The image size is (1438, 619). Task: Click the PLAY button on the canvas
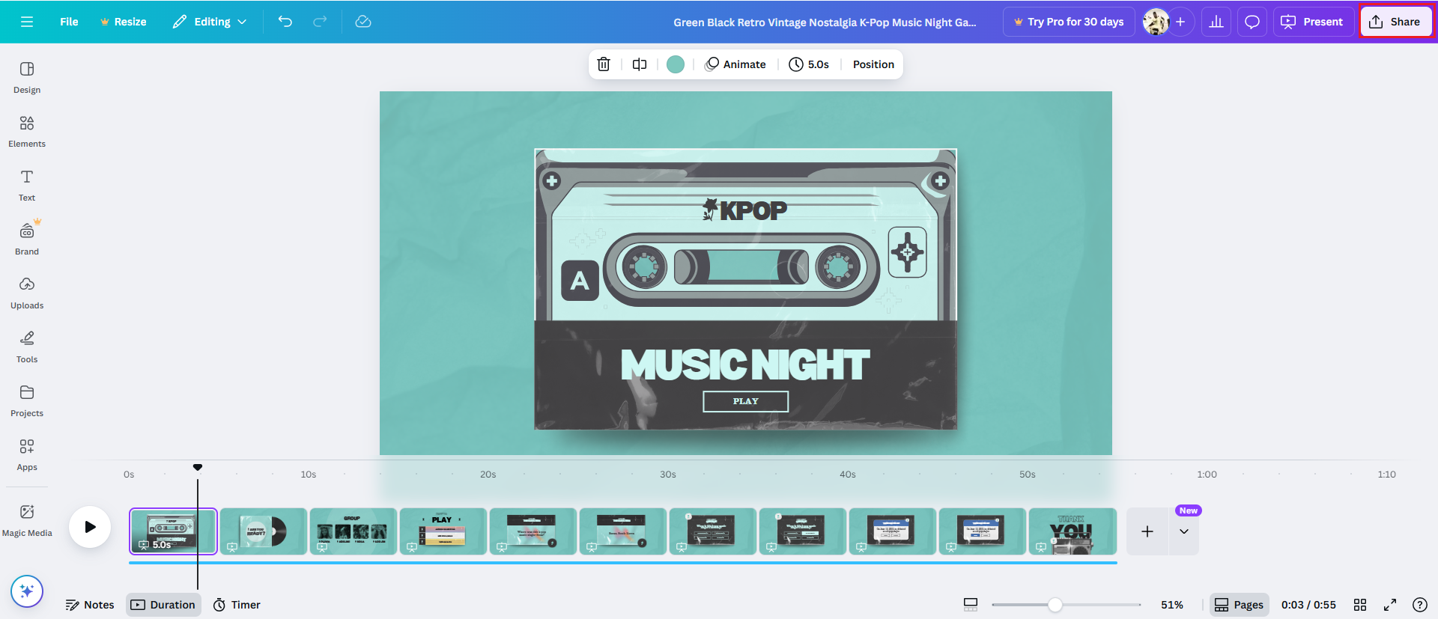click(746, 401)
